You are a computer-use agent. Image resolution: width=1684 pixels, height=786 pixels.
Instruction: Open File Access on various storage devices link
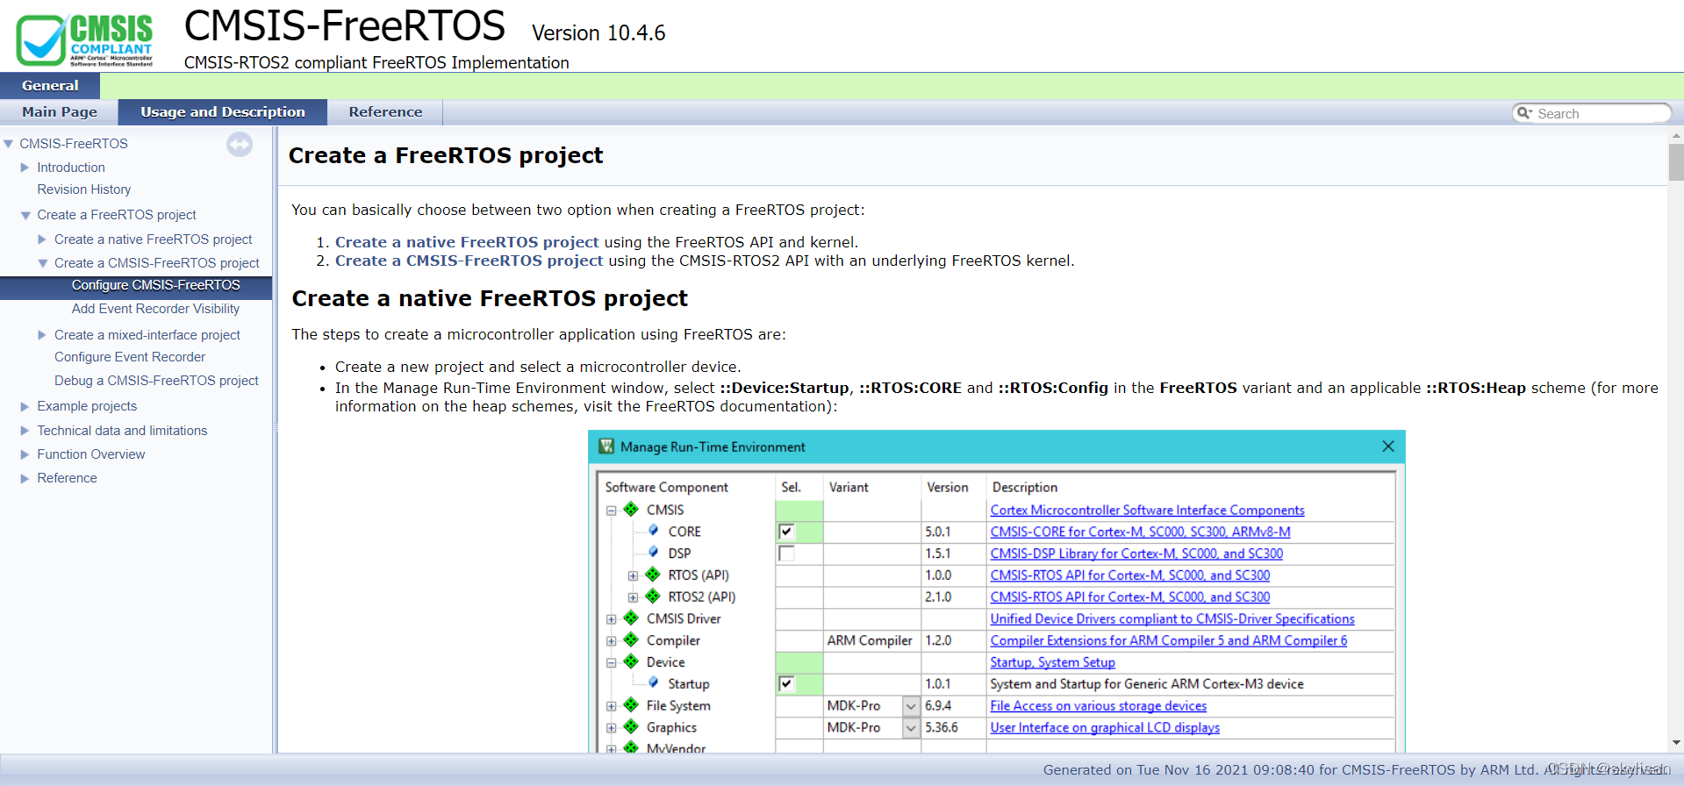click(1098, 705)
